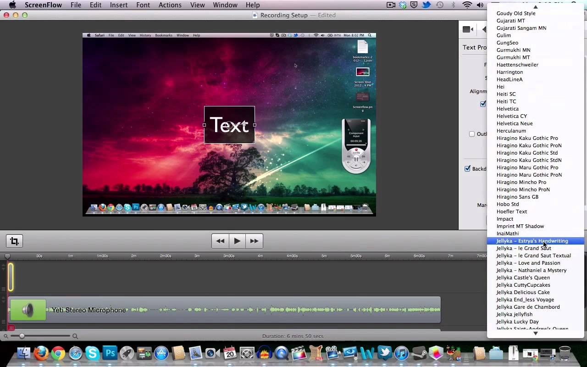
Task: Launch Photoshop from the Dock
Action: click(x=110, y=353)
